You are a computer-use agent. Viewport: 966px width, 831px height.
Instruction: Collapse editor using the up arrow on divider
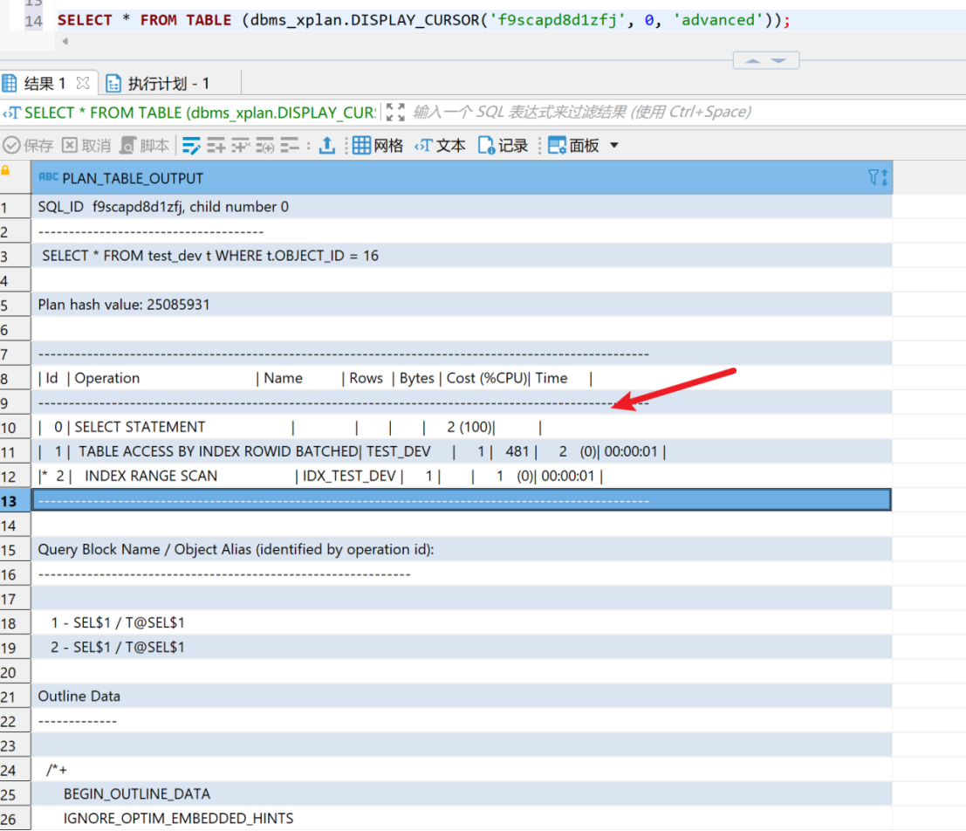tap(752, 60)
